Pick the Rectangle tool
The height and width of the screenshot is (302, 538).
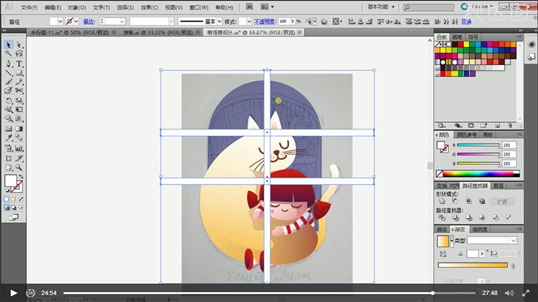click(x=19, y=73)
